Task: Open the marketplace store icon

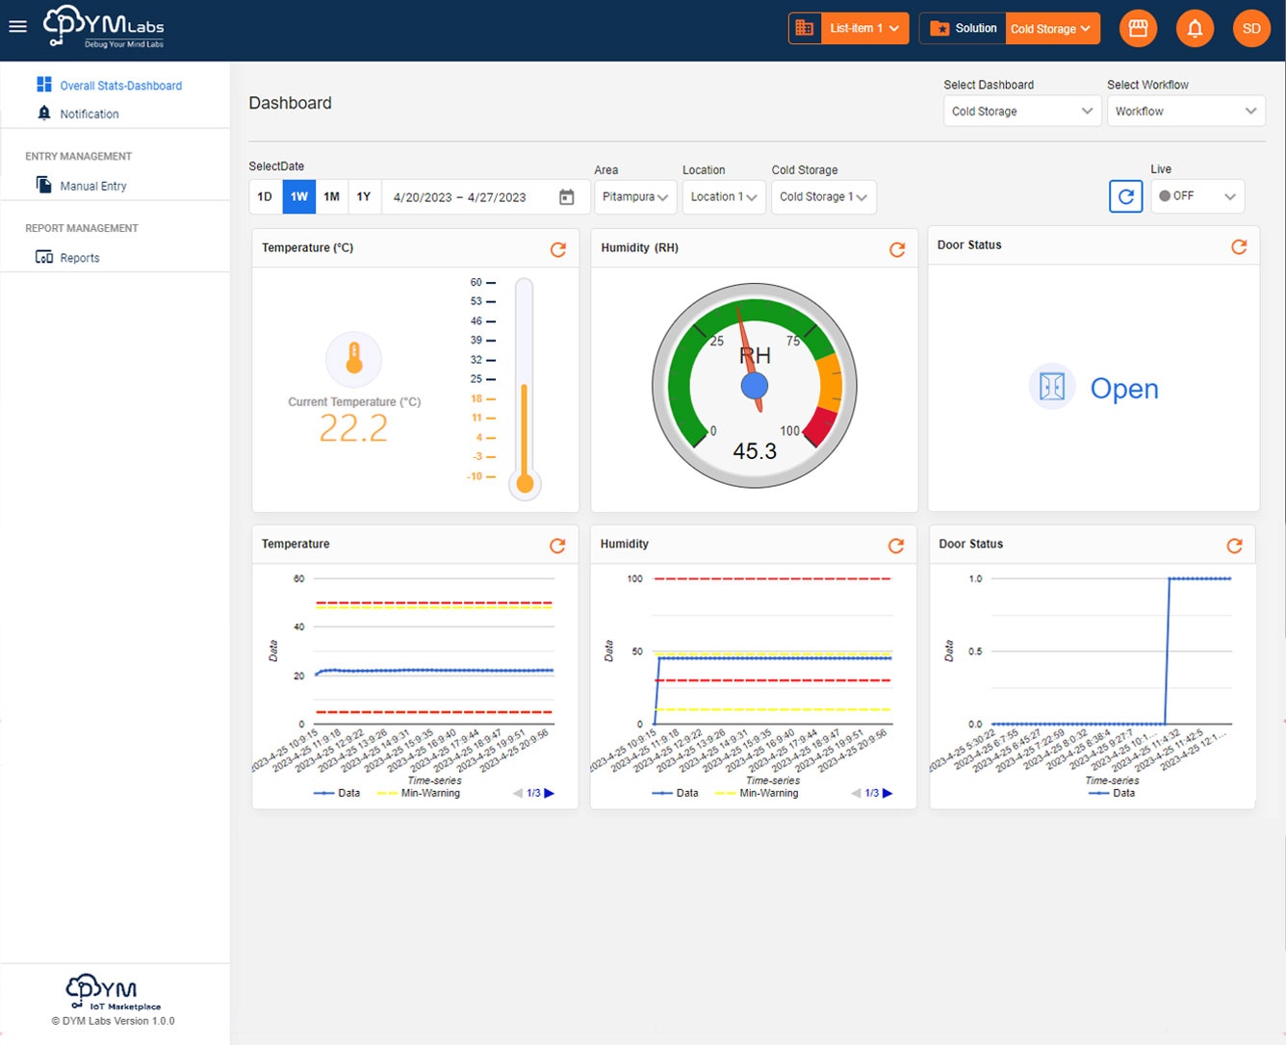Action: pos(1138,29)
